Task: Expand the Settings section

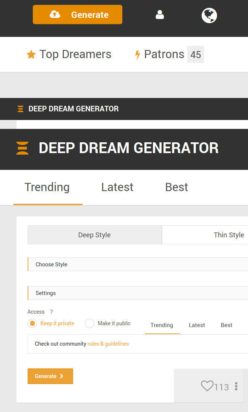Action: point(138,293)
